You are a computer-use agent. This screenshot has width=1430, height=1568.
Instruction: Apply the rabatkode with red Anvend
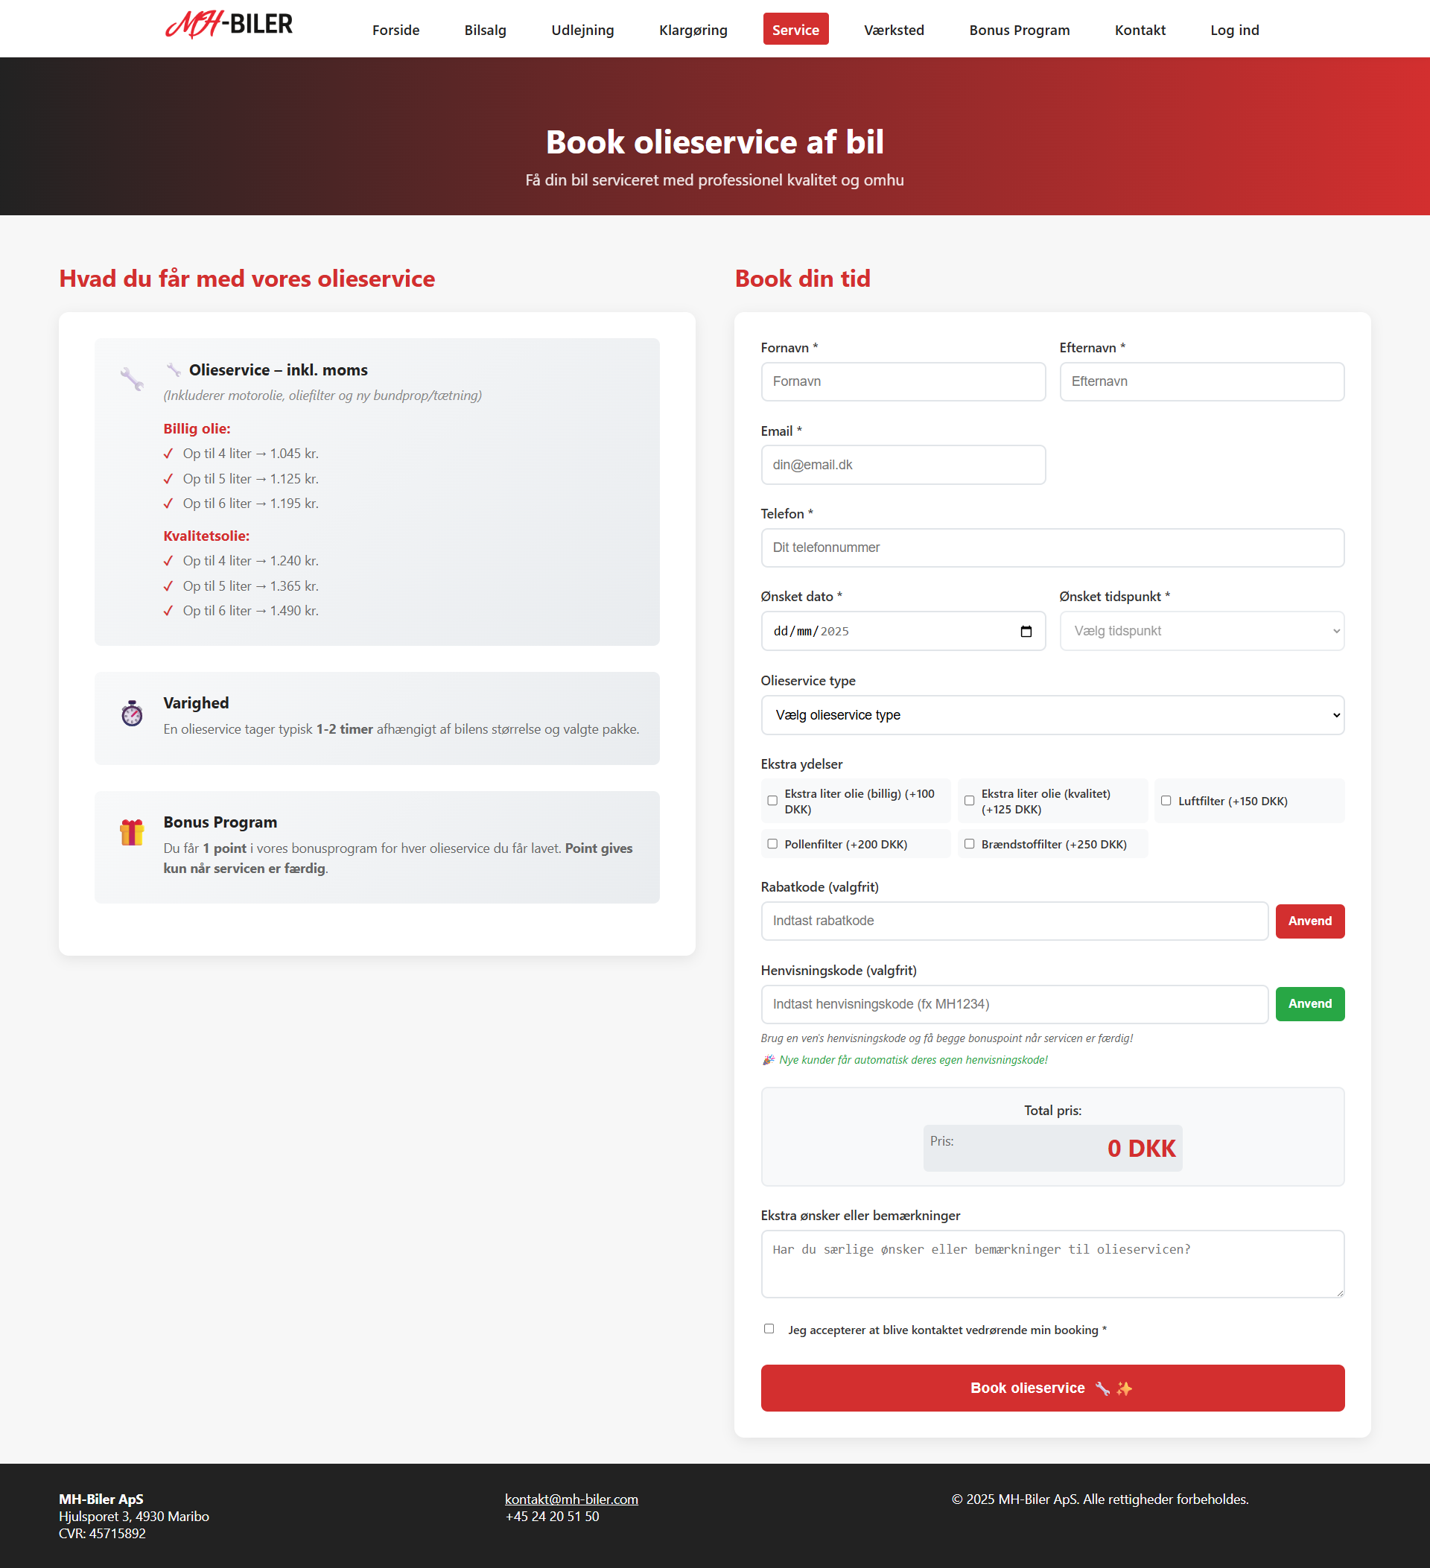click(1309, 921)
